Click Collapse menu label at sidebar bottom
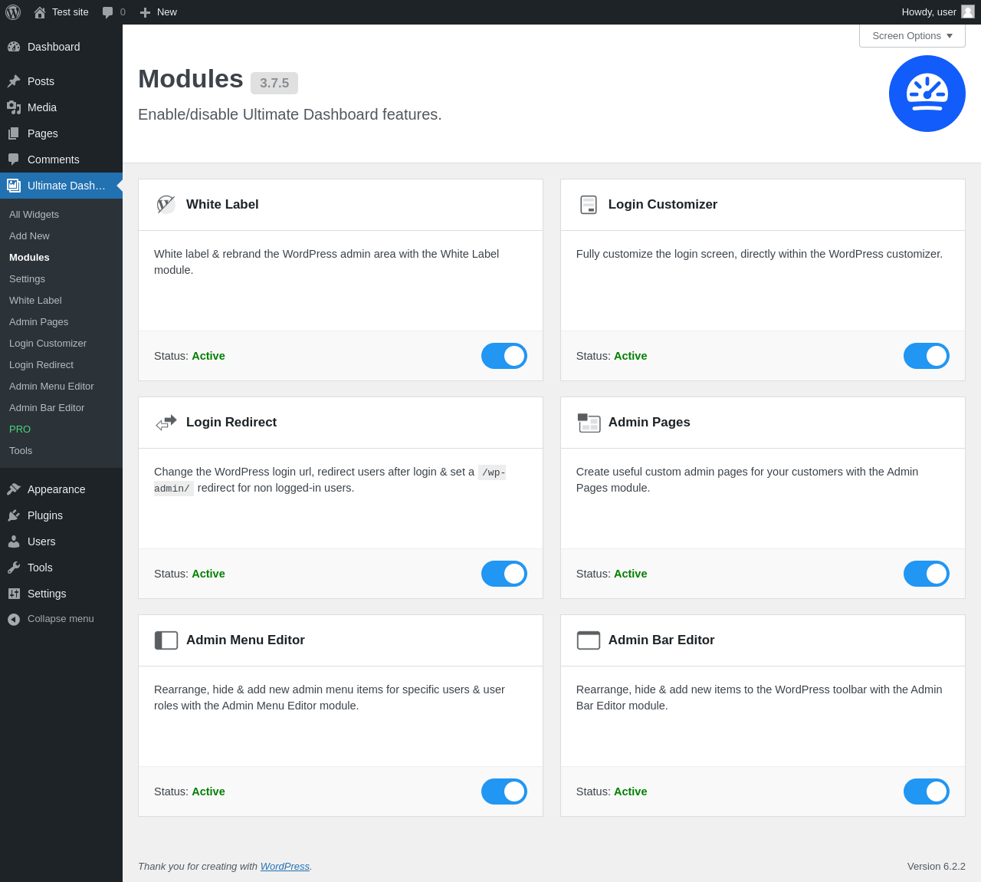The width and height of the screenshot is (981, 882). point(61,619)
